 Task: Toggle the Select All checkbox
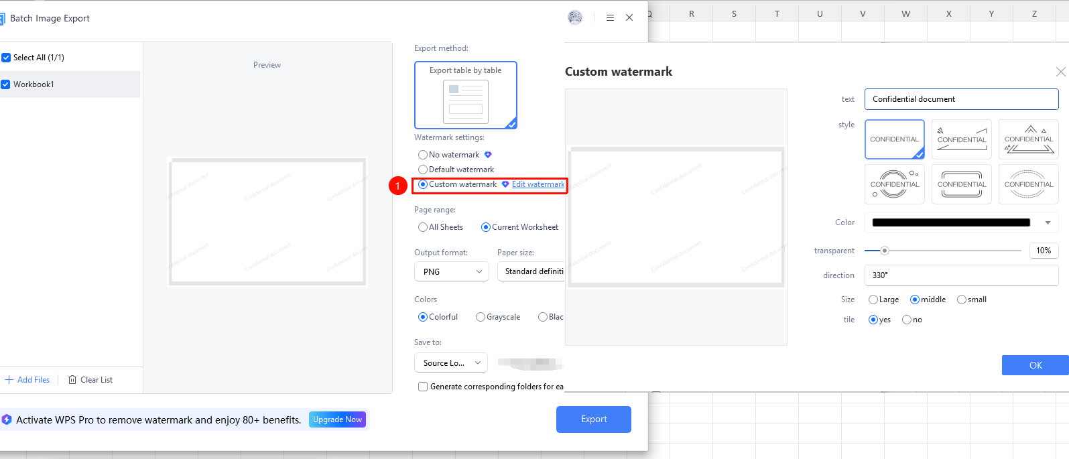(6, 58)
